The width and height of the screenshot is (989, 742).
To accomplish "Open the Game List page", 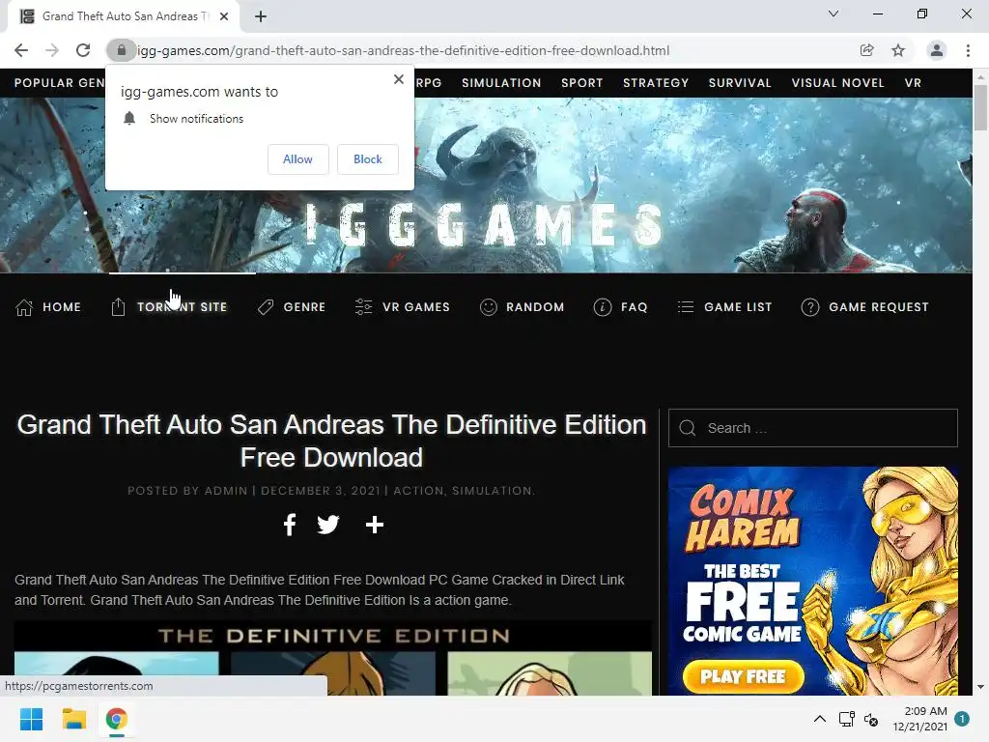I will point(738,307).
